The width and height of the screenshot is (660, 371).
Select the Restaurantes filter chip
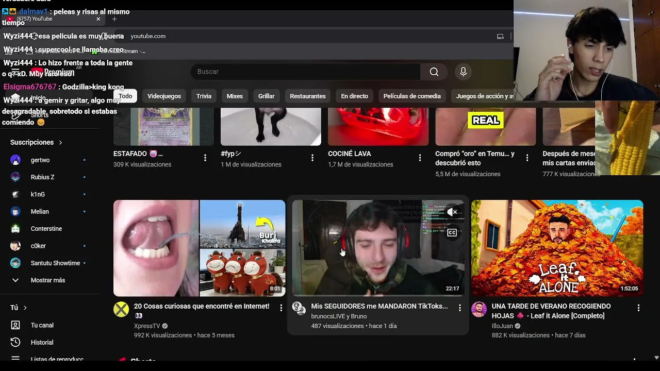[307, 96]
